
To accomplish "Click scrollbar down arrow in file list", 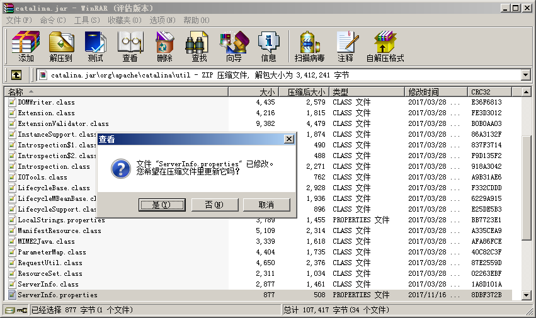I will 526,295.
